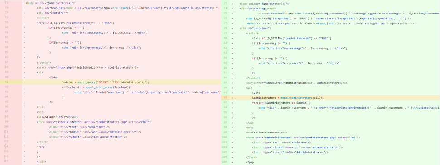Click the class="username" line in green pane

(349, 13)
